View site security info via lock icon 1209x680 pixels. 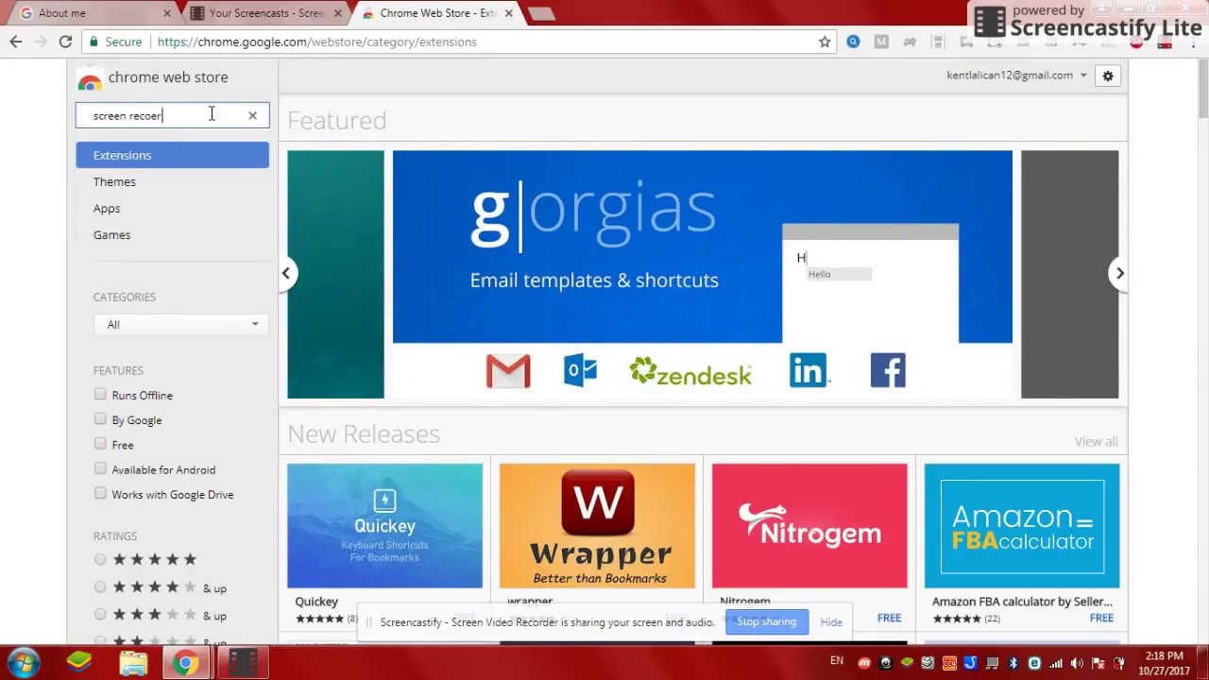(x=93, y=42)
